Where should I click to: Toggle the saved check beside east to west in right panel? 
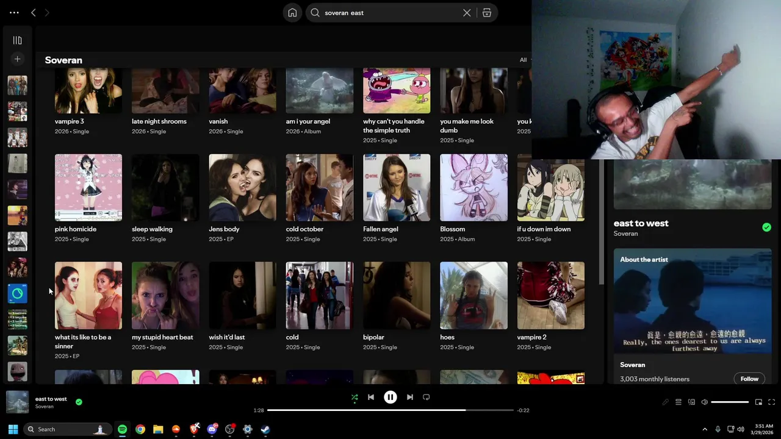coord(766,227)
